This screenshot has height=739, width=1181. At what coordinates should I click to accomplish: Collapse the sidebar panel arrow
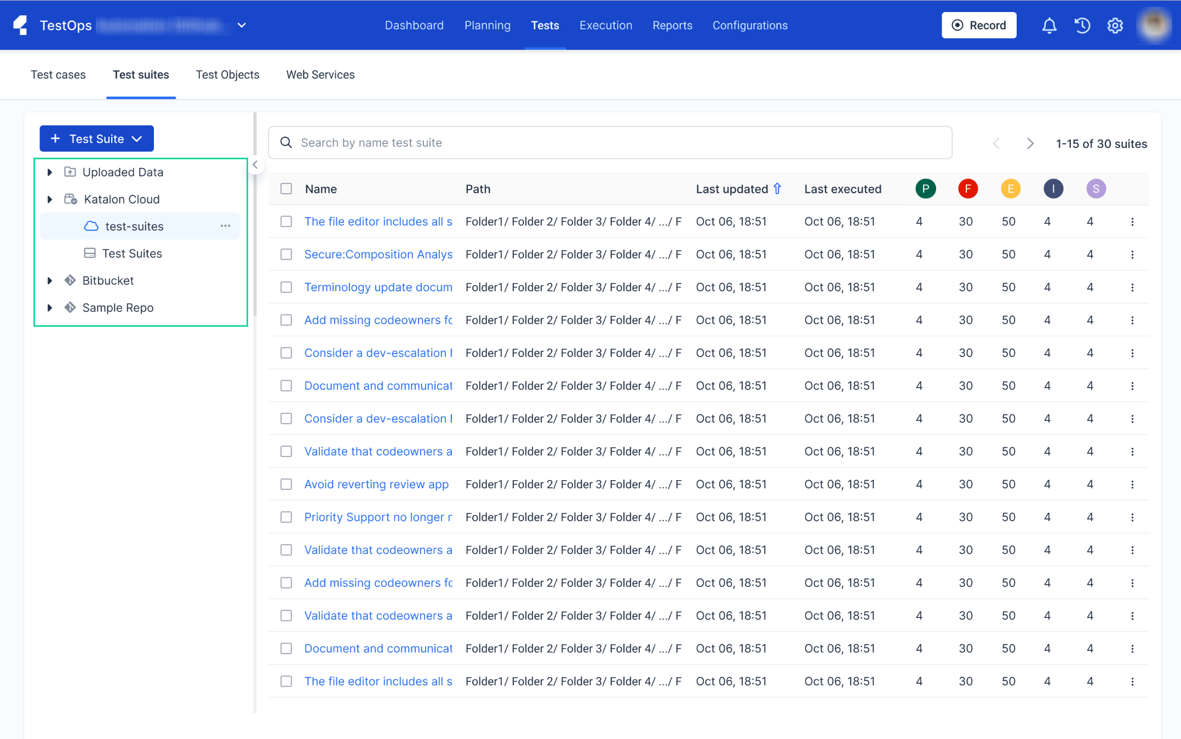coord(255,165)
